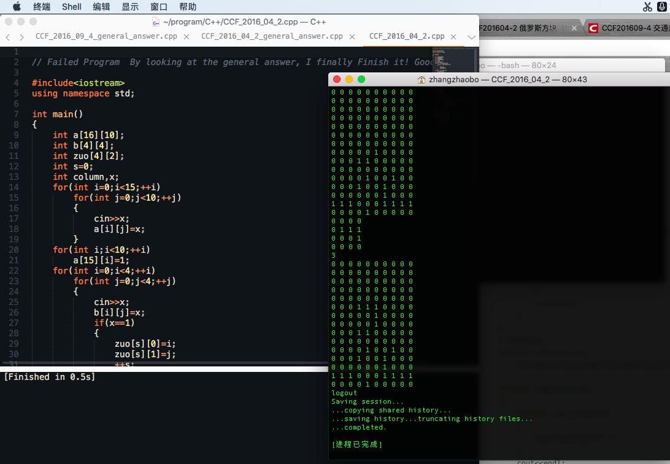Click the int a[16][10] declaration
The width and height of the screenshot is (670, 464).
coord(88,135)
